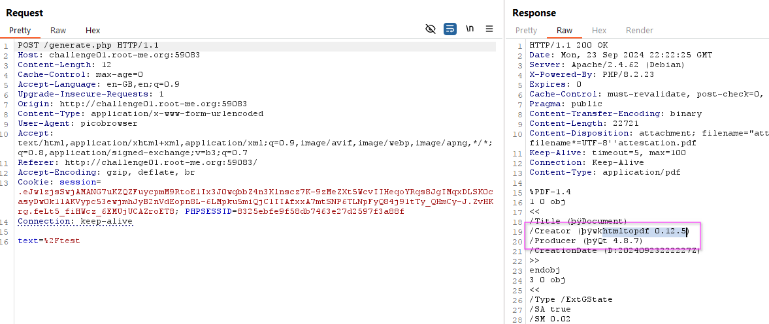
Task: Click the Keep-Alive timeout header line
Action: [608, 152]
